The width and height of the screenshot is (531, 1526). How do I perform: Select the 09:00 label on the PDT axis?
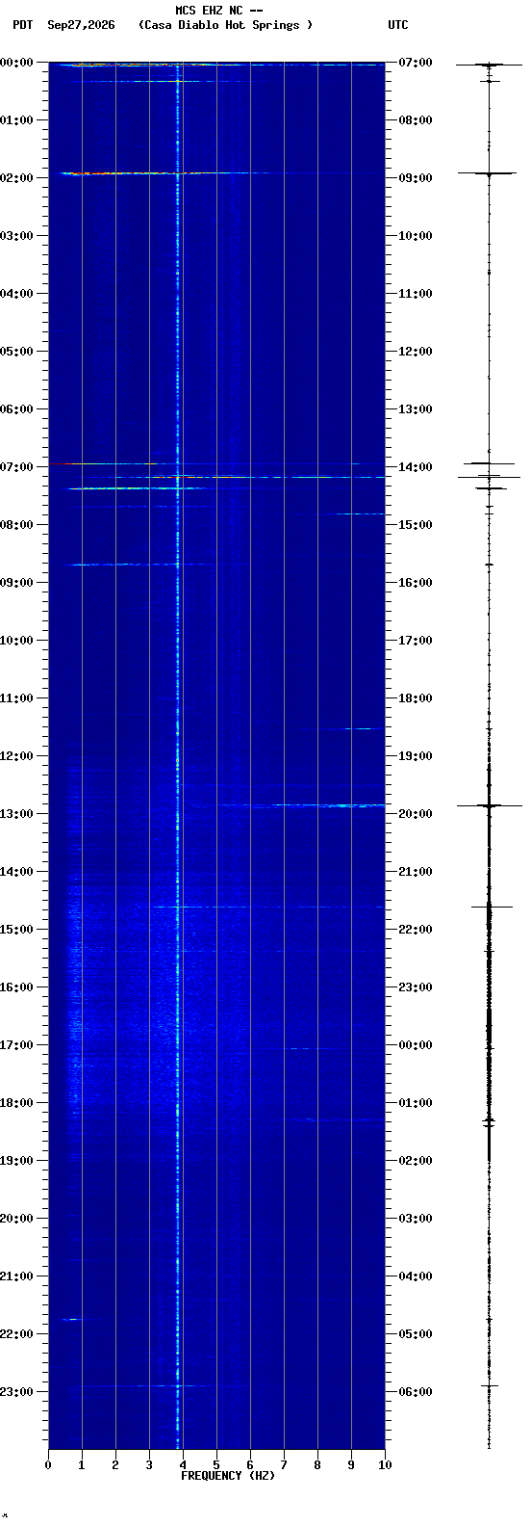(x=15, y=583)
